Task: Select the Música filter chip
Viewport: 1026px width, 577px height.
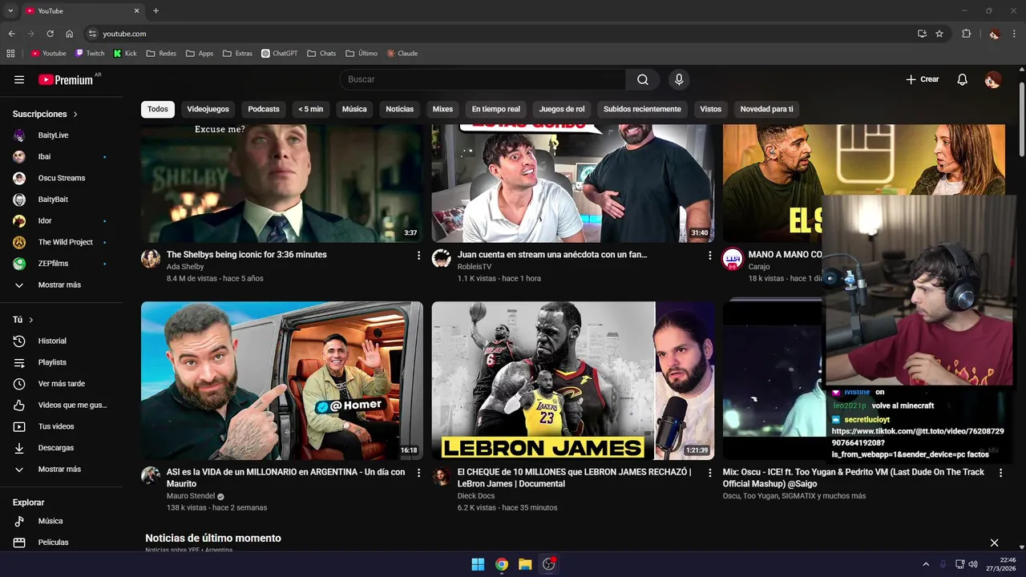Action: point(354,109)
